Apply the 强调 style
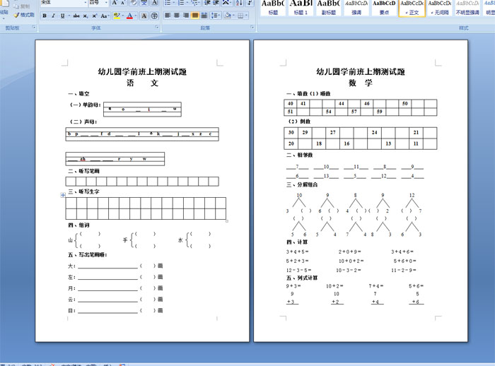Screen dimensions: 495x366 [356, 8]
